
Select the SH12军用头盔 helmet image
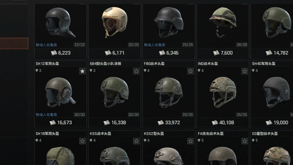coord(61,92)
